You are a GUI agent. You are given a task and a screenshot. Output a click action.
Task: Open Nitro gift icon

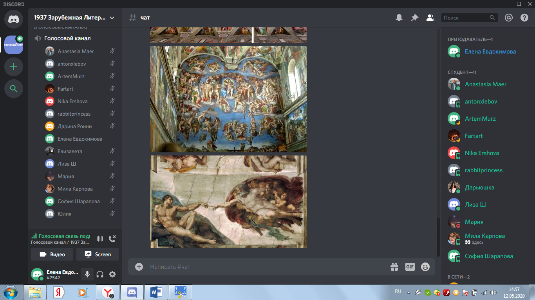pyautogui.click(x=394, y=266)
